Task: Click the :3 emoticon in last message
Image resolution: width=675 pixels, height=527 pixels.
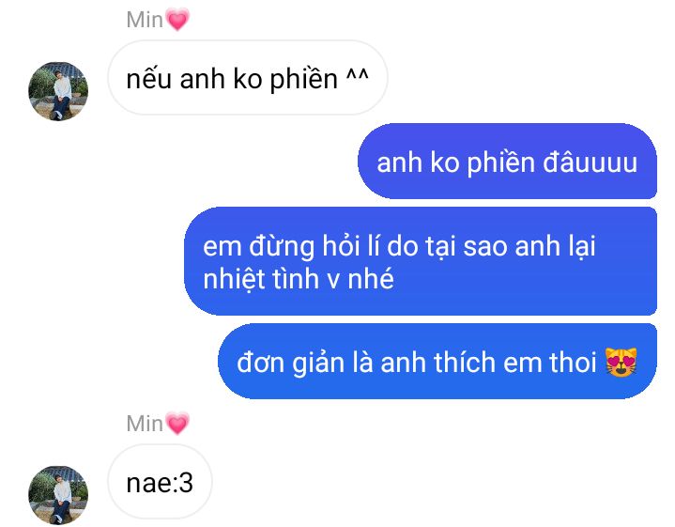Action: [x=184, y=483]
